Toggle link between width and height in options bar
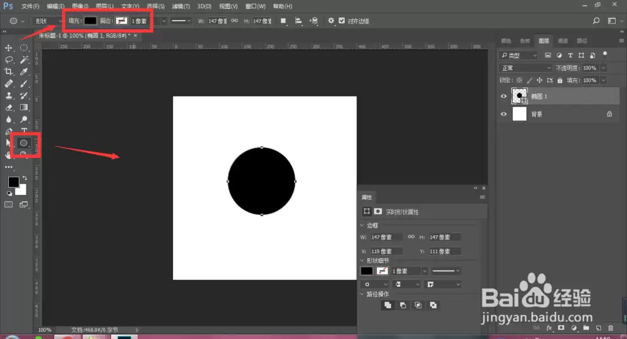The image size is (627, 339). tap(234, 21)
